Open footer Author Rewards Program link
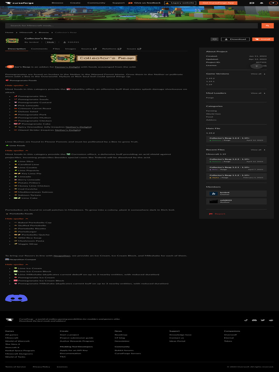Viewport: 279px width, 372px height. pyautogui.click(x=77, y=341)
